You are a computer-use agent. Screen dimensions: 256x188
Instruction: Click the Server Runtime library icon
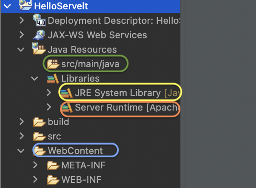click(66, 107)
